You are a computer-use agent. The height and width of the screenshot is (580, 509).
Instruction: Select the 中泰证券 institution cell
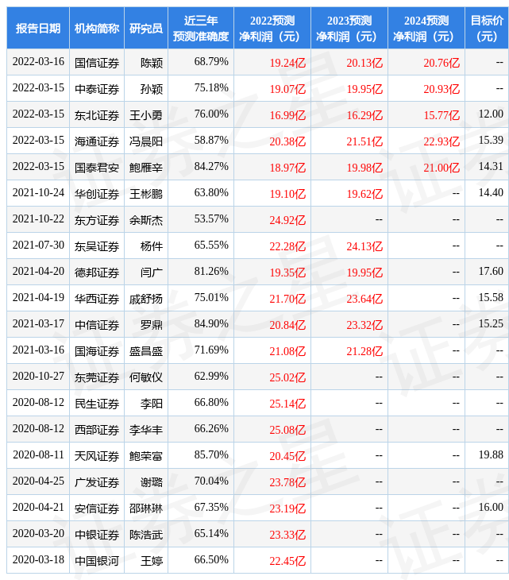click(x=97, y=89)
